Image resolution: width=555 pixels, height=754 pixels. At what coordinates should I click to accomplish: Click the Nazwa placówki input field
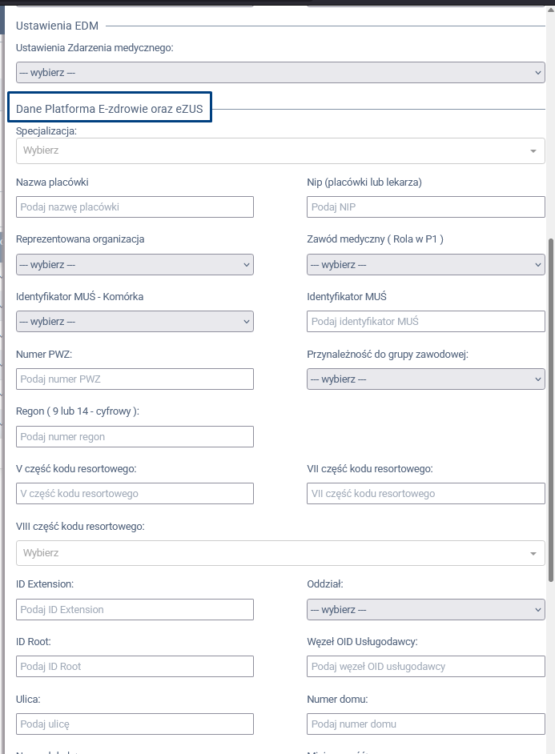click(135, 207)
